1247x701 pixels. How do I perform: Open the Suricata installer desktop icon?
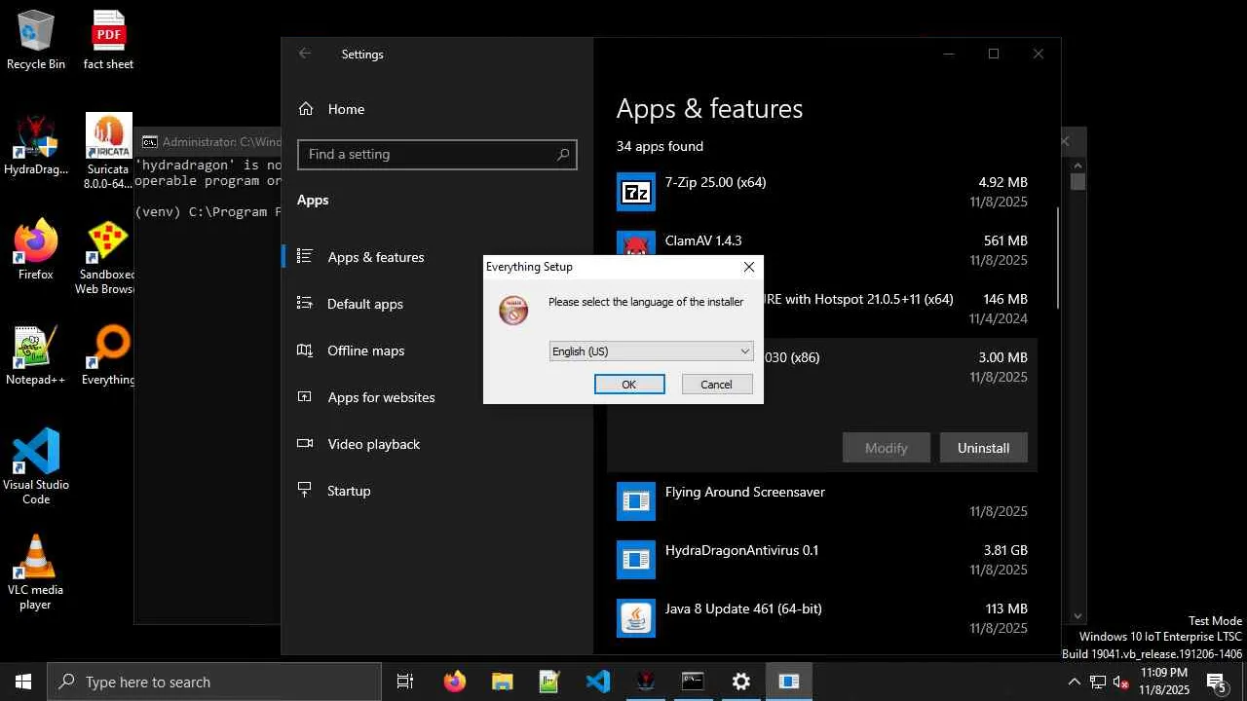click(x=108, y=151)
